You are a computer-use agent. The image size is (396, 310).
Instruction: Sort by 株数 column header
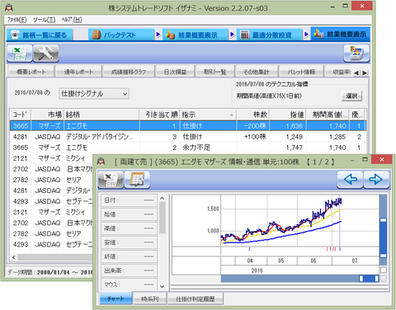point(253,115)
